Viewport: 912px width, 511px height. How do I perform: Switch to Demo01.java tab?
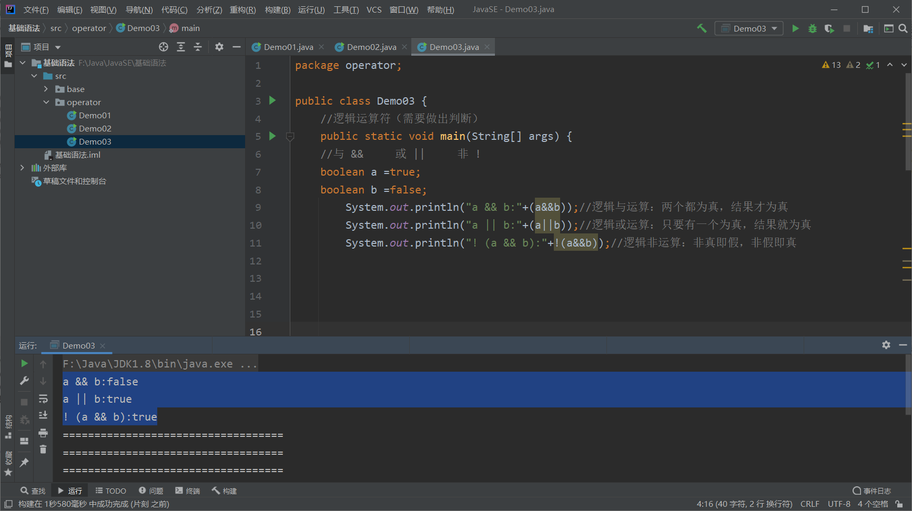(289, 47)
